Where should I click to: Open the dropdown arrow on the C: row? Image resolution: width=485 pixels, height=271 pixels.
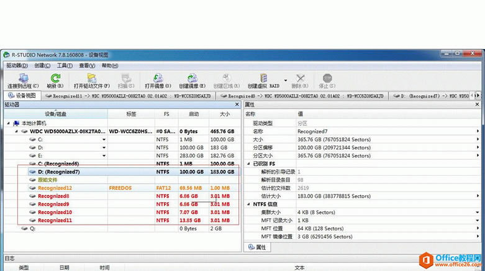[104, 140]
